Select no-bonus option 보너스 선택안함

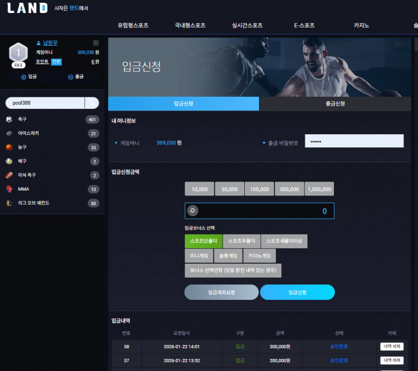(233, 270)
